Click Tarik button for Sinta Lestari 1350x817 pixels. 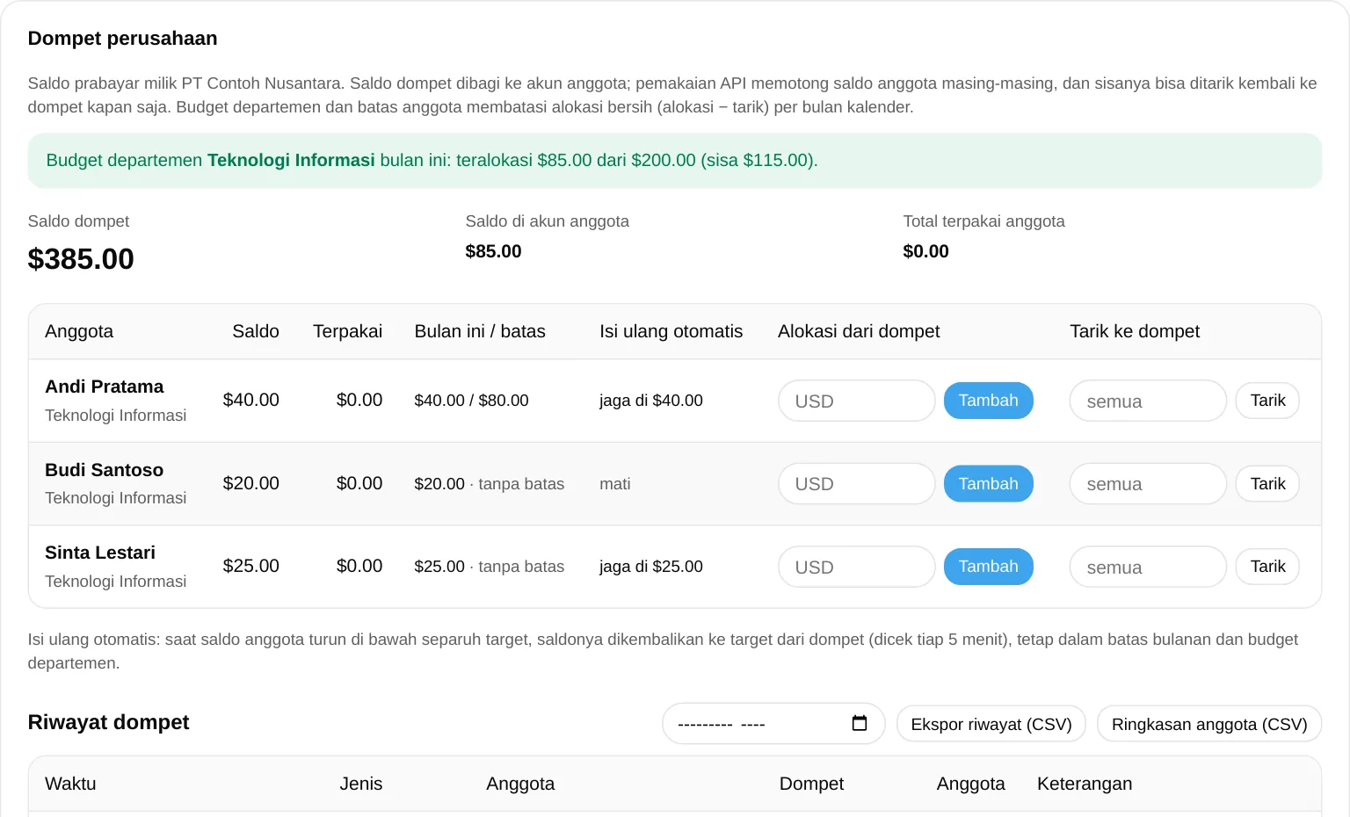1267,567
